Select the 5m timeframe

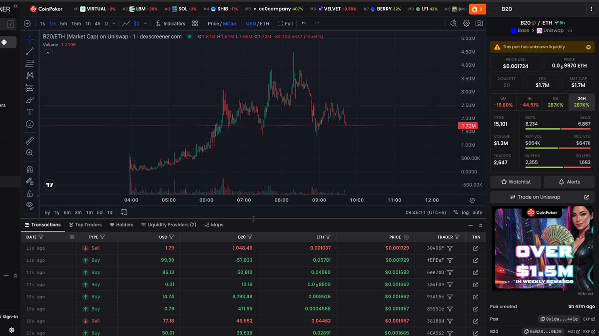point(63,23)
